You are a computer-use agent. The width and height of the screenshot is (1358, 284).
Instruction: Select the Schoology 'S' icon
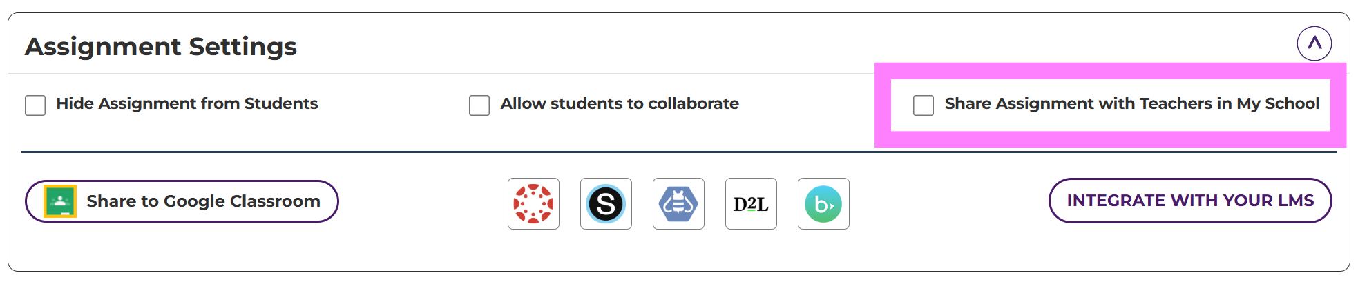point(606,204)
